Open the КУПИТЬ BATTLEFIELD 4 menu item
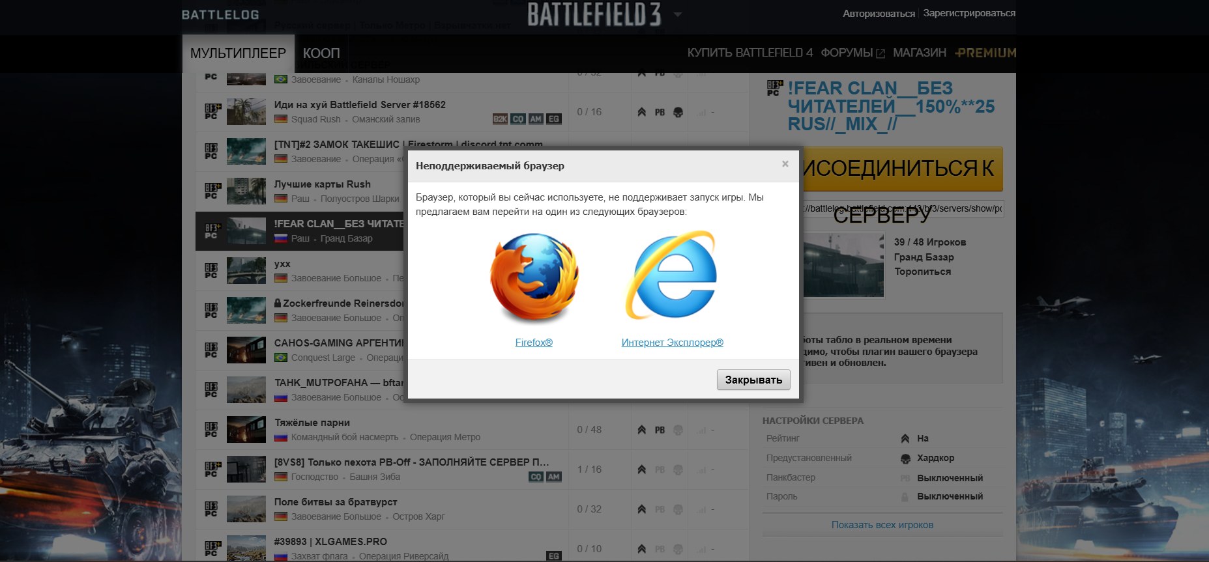1209x562 pixels. [x=750, y=53]
